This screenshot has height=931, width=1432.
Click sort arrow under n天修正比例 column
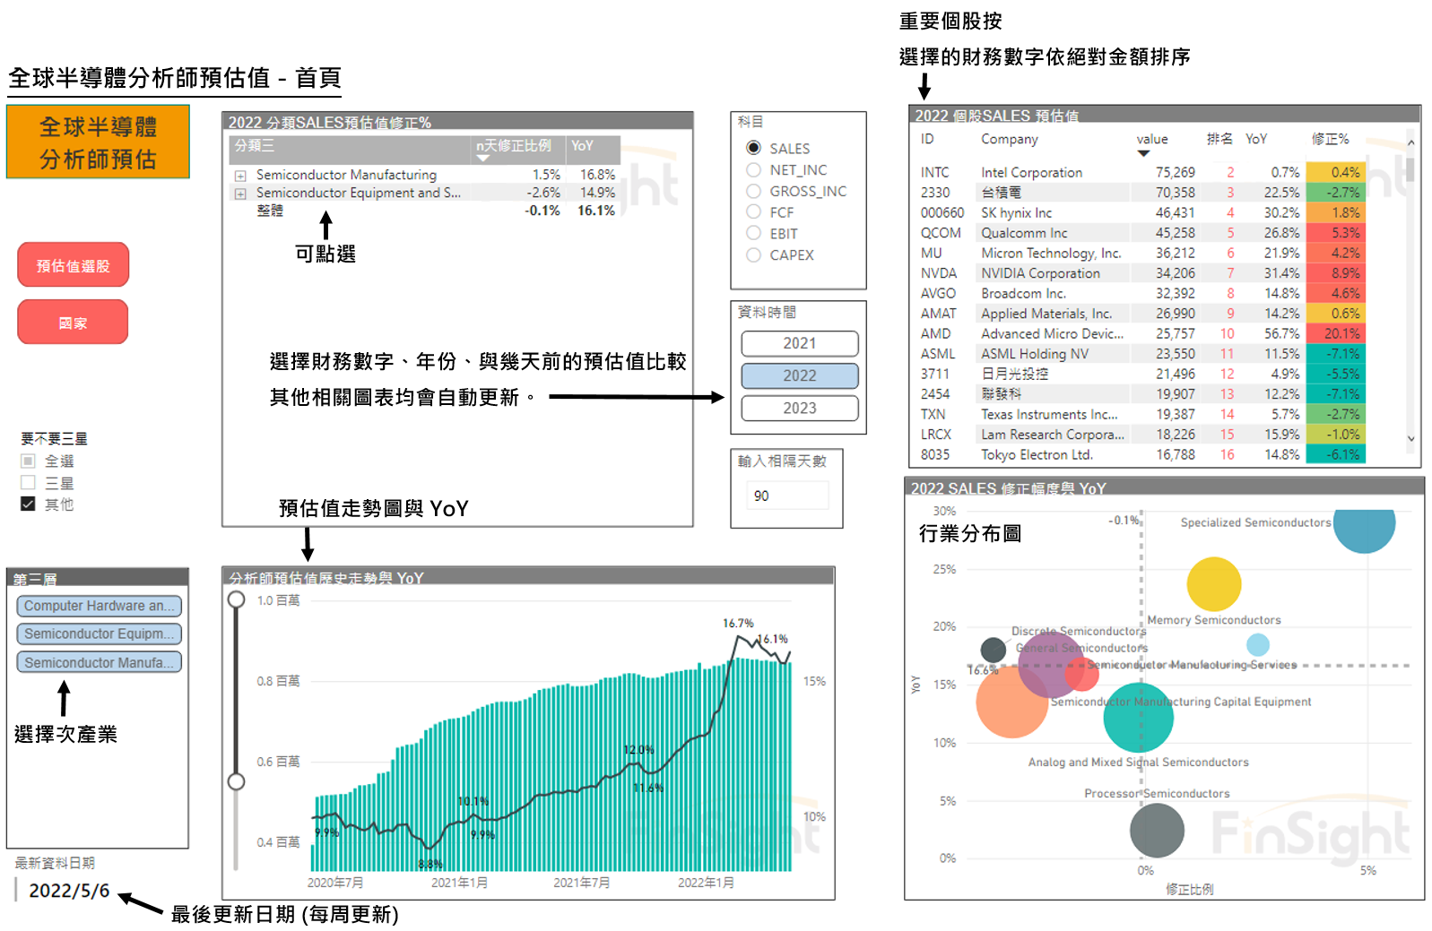483,159
